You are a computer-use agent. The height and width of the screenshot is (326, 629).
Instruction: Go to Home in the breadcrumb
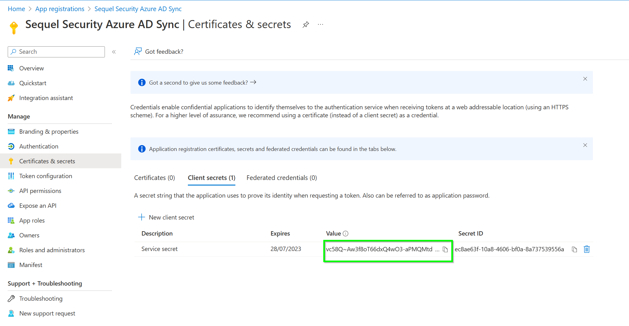(x=16, y=9)
